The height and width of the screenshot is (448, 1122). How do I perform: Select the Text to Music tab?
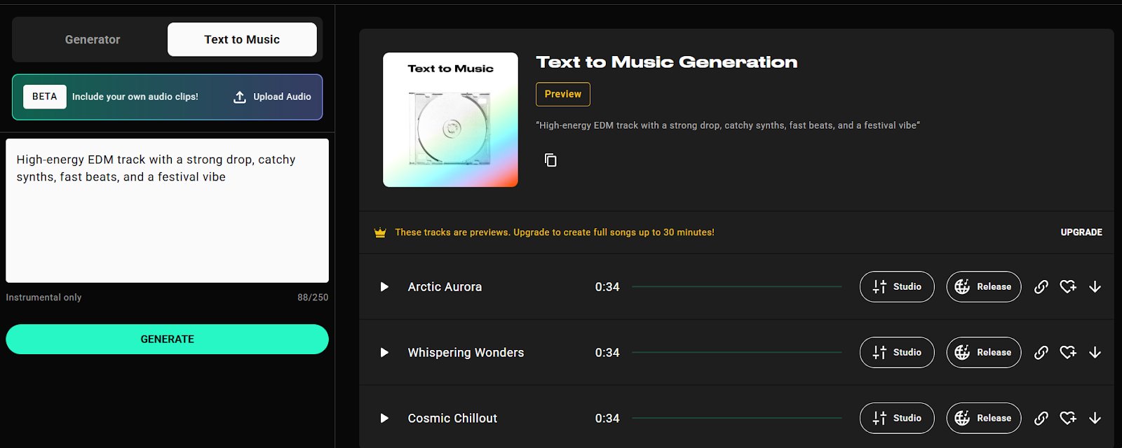pos(242,40)
